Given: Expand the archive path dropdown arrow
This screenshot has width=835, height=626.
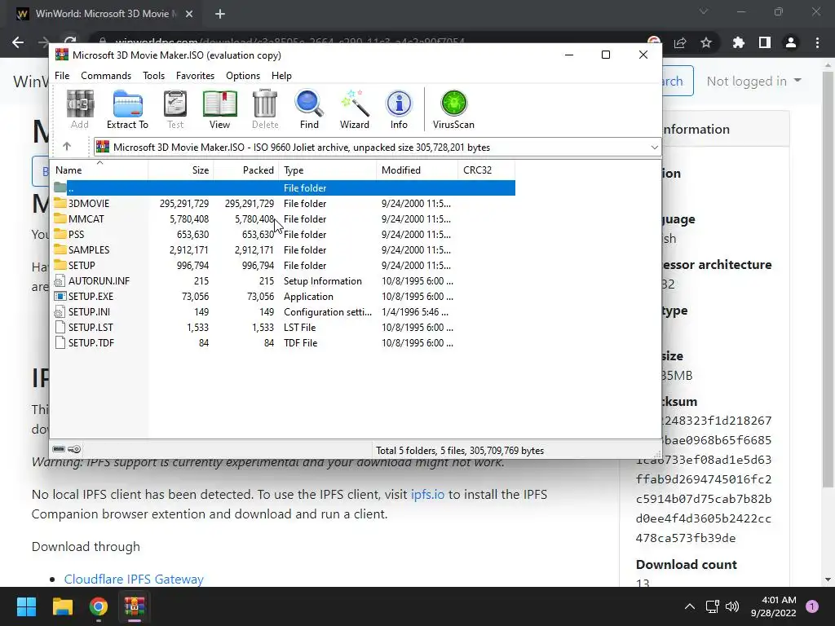Looking at the screenshot, I should click(x=655, y=147).
